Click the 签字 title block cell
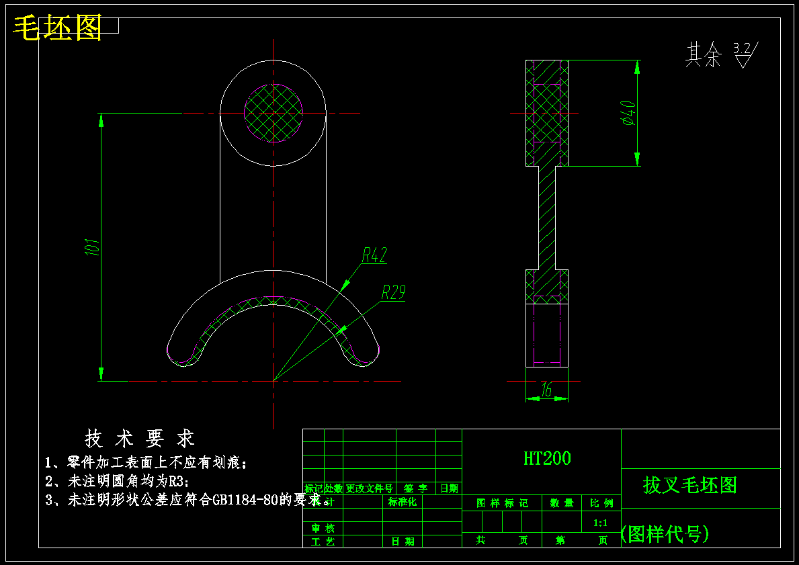Image resolution: width=799 pixels, height=565 pixels. click(416, 488)
